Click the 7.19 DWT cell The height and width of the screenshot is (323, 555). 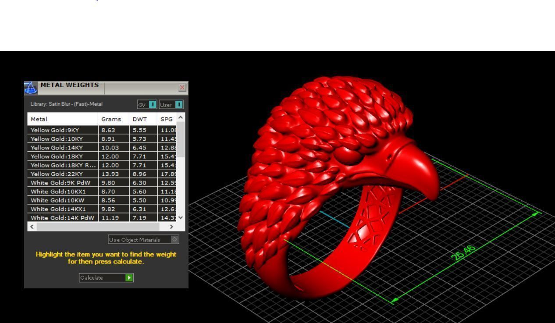(143, 218)
